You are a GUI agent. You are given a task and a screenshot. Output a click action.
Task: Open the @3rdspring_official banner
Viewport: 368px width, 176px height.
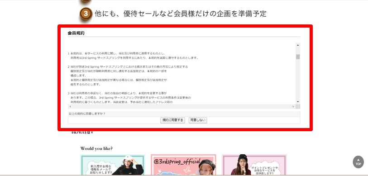pos(183,165)
